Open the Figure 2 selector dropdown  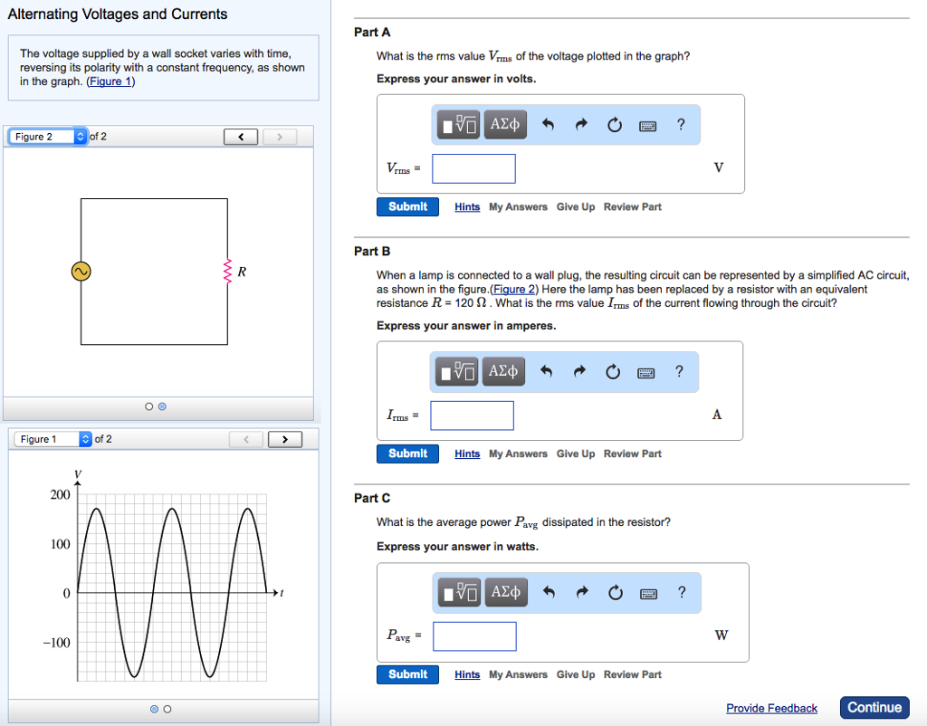pyautogui.click(x=48, y=137)
